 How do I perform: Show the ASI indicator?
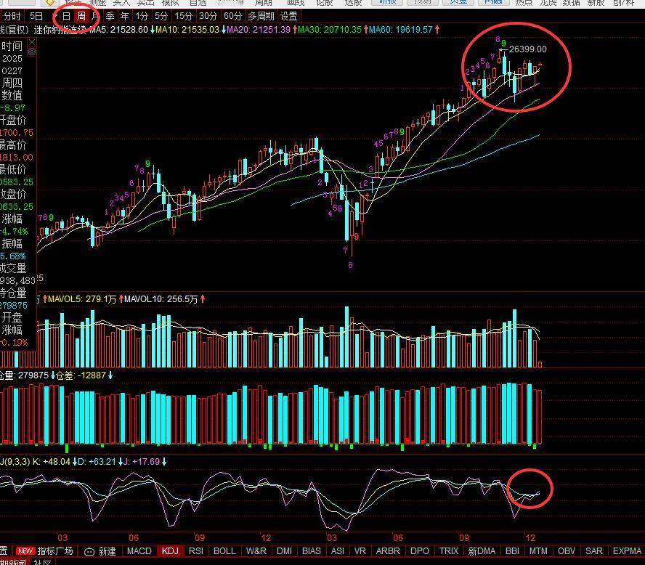[x=337, y=551]
